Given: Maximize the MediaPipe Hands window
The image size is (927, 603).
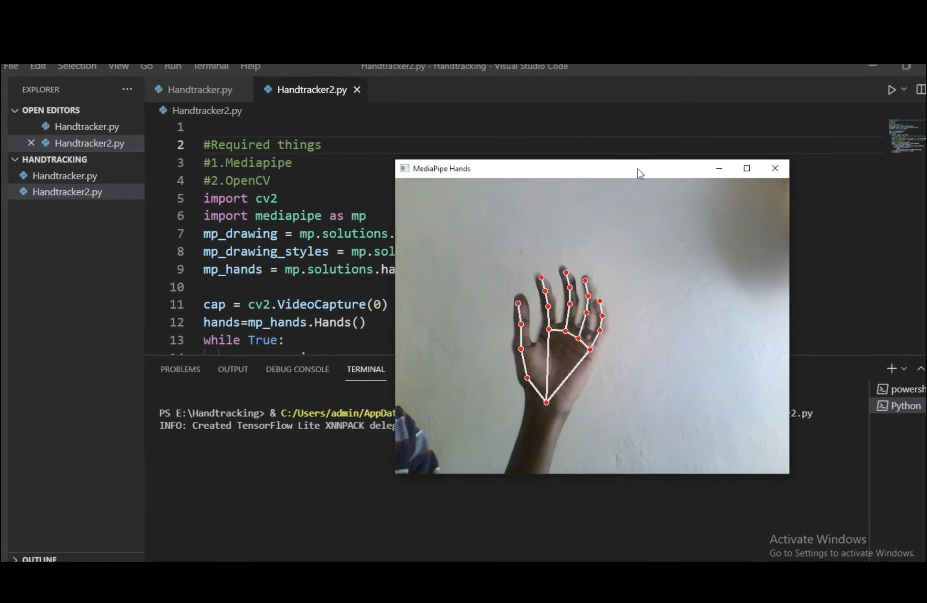Looking at the screenshot, I should point(747,168).
